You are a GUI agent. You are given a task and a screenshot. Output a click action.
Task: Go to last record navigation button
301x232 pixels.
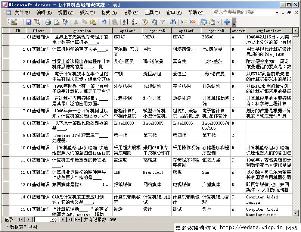70,219
